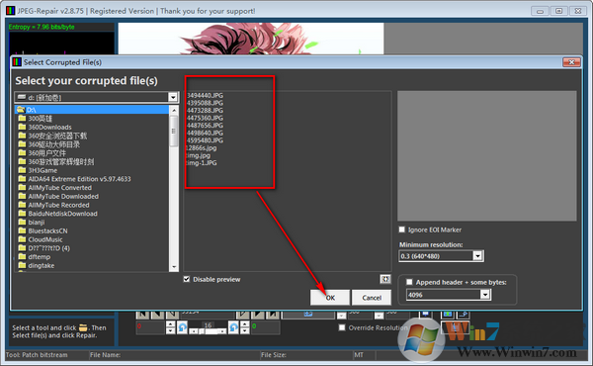Viewport: 593px width, 366px height.
Task: Select file 4487656.JPG
Action: click(x=205, y=126)
